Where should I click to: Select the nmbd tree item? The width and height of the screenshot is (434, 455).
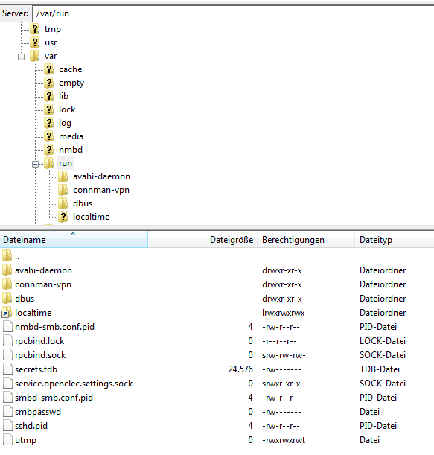click(x=71, y=150)
